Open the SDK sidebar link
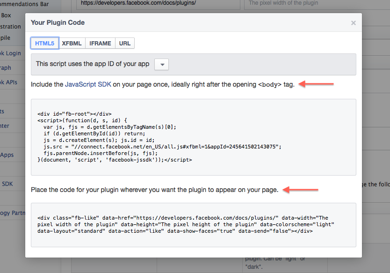 point(7,184)
